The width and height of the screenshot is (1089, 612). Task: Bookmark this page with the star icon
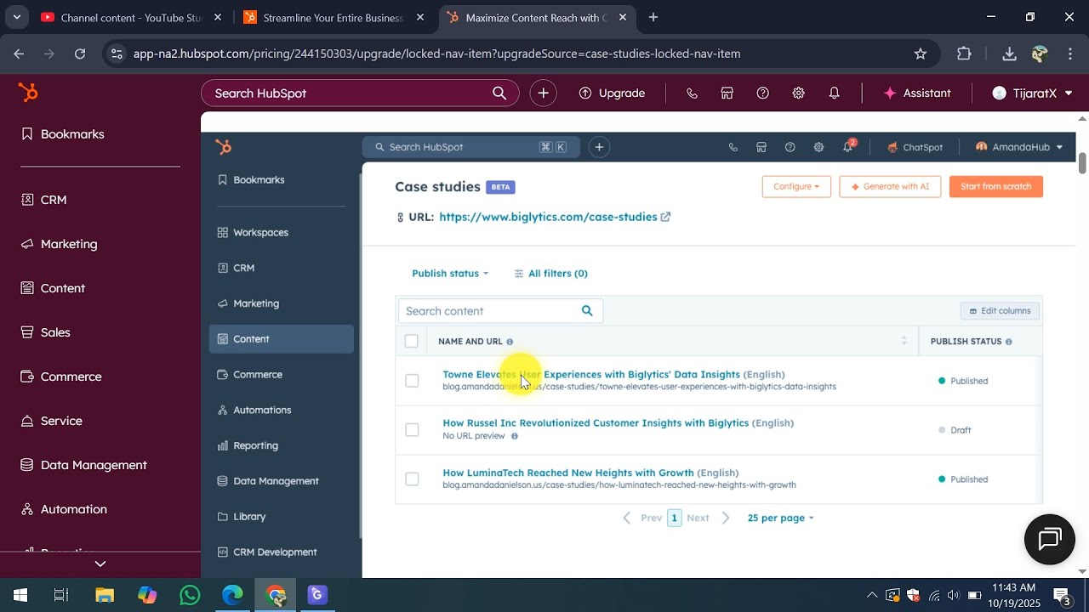920,54
